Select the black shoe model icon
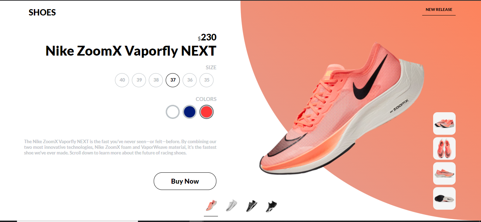The image size is (481, 222). 271,205
